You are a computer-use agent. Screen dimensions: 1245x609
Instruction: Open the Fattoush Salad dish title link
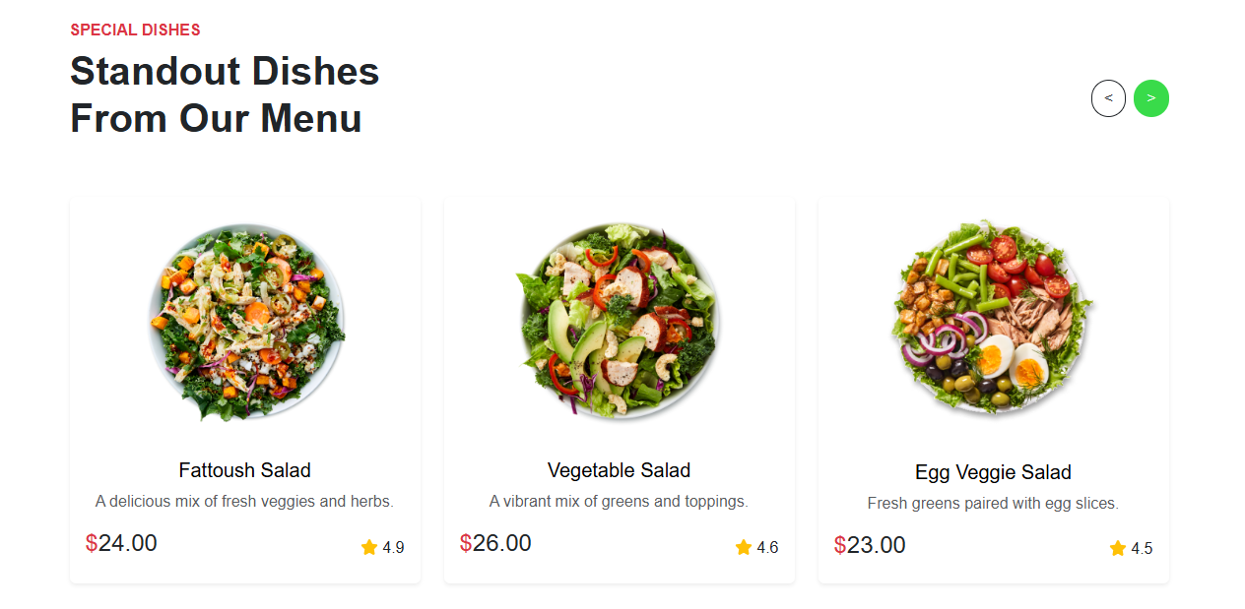[244, 470]
